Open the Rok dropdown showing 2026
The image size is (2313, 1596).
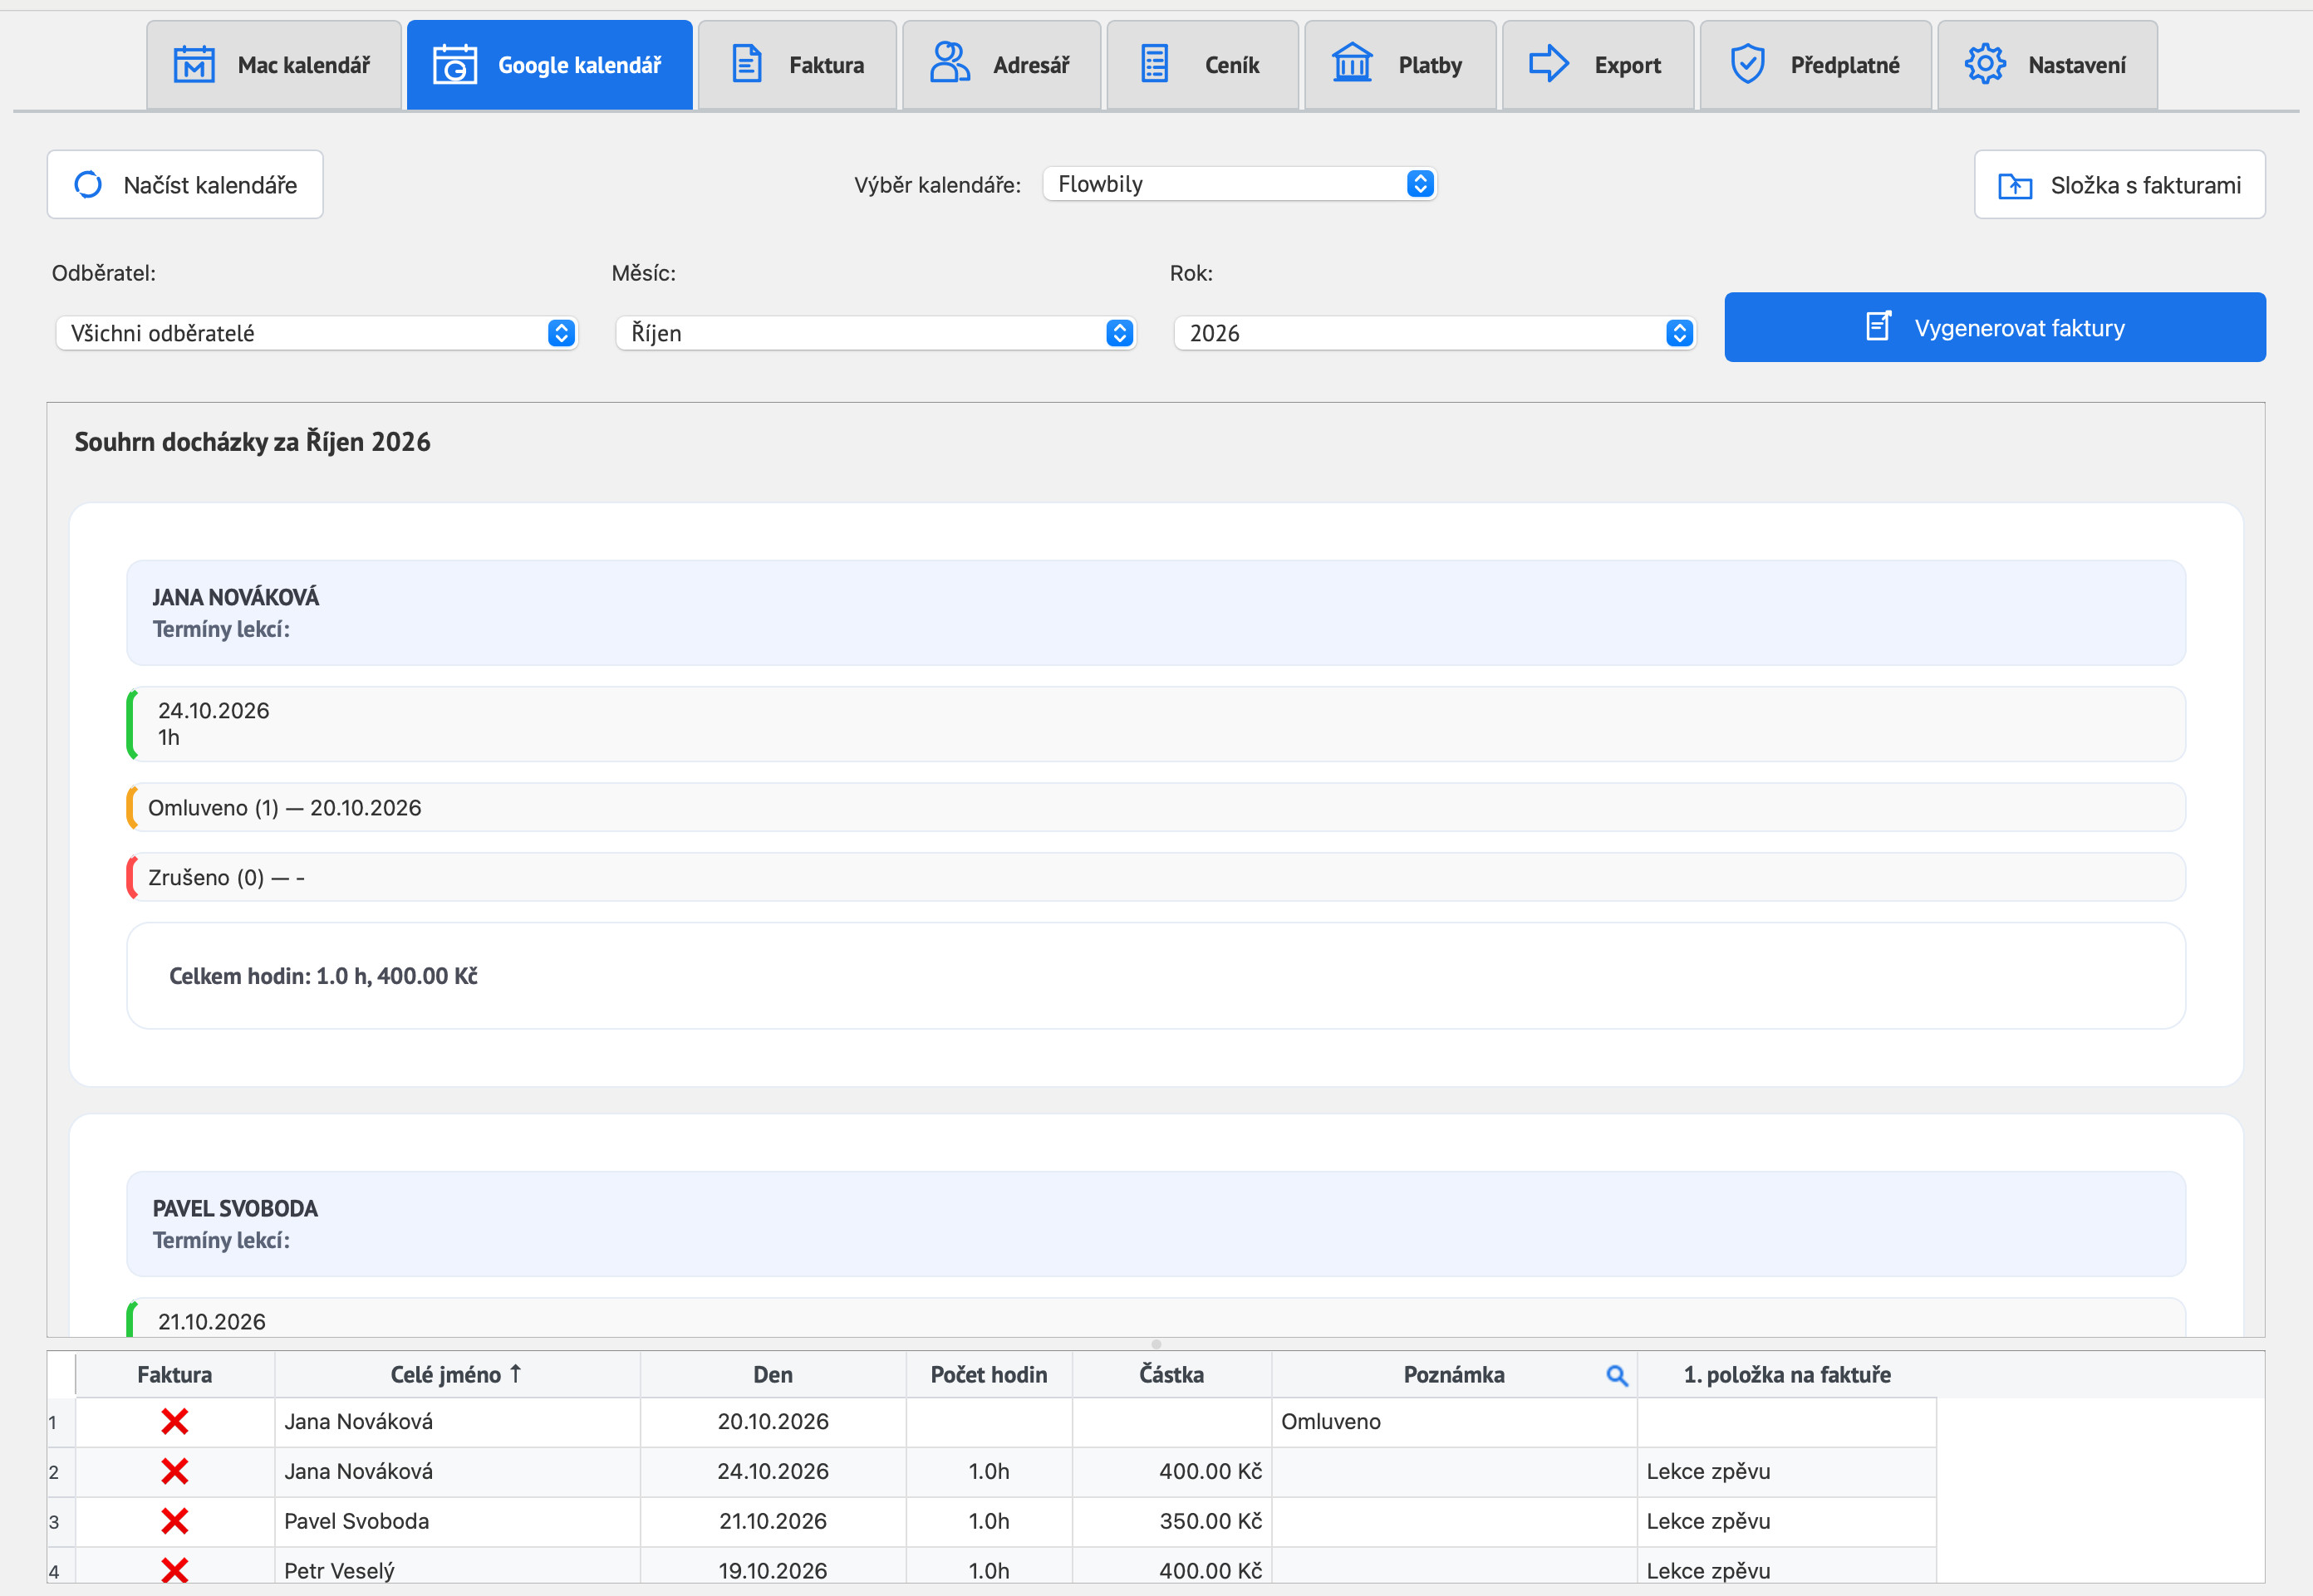pyautogui.click(x=1435, y=333)
